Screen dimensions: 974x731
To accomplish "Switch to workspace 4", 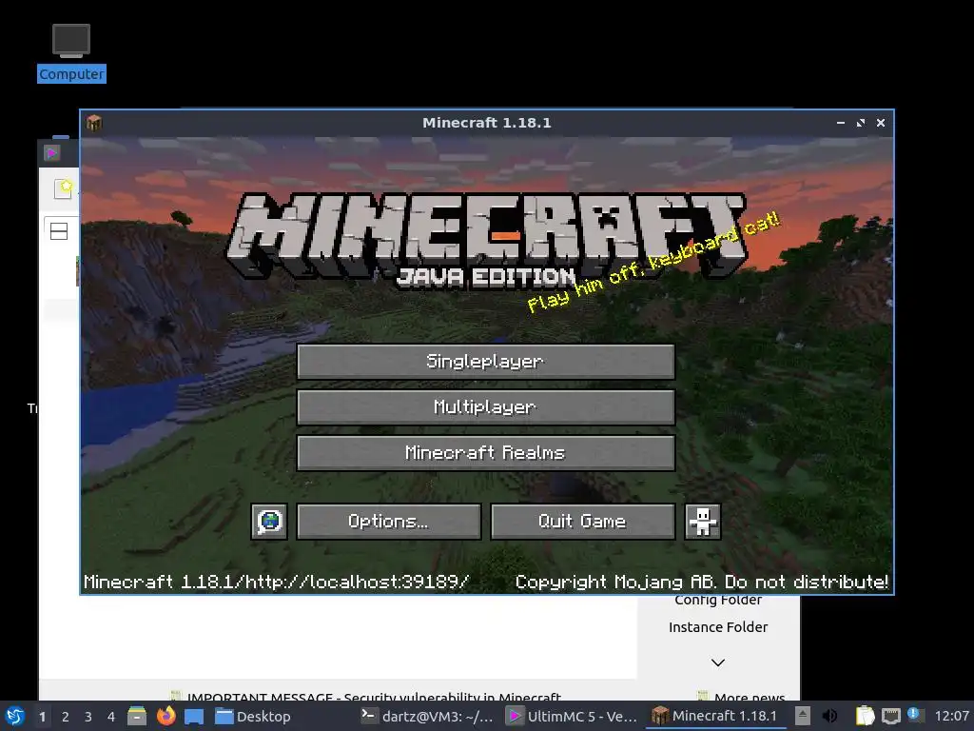I will (x=111, y=717).
